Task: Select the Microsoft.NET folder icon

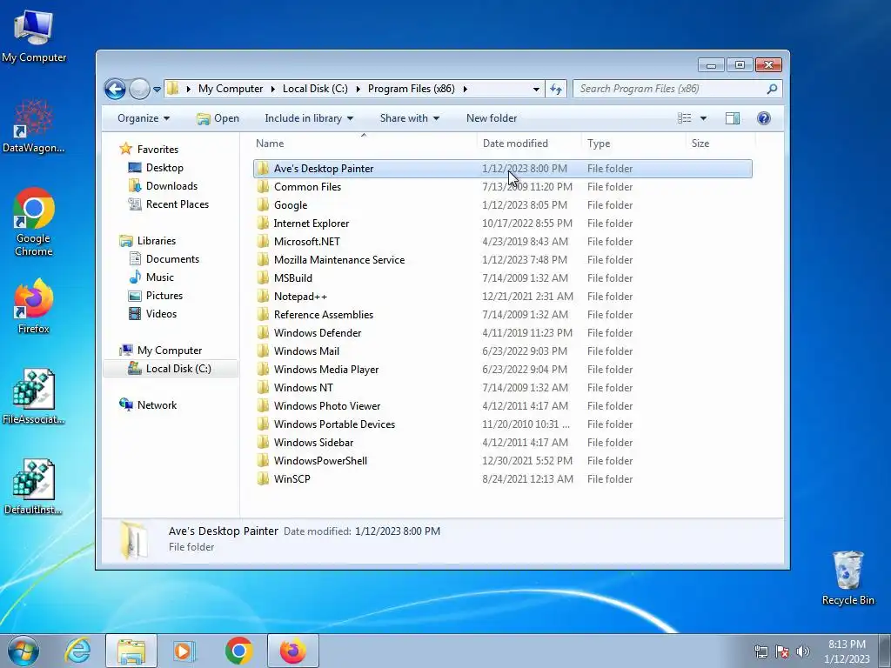Action: [263, 242]
